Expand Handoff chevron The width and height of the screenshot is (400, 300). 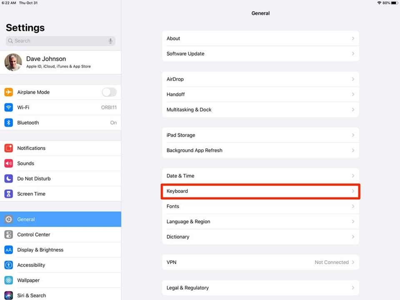tap(353, 95)
